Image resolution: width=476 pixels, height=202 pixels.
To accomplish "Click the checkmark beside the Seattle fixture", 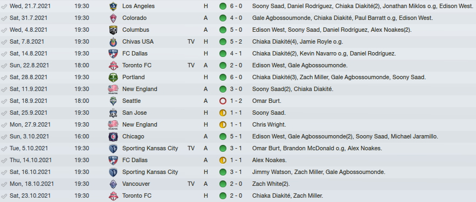I will point(4,101).
